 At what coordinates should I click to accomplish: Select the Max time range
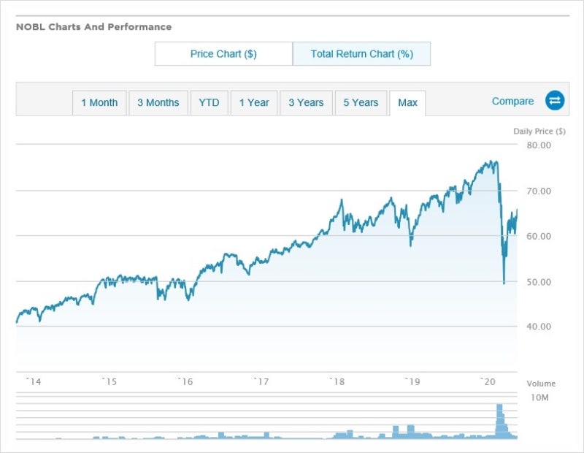[408, 102]
